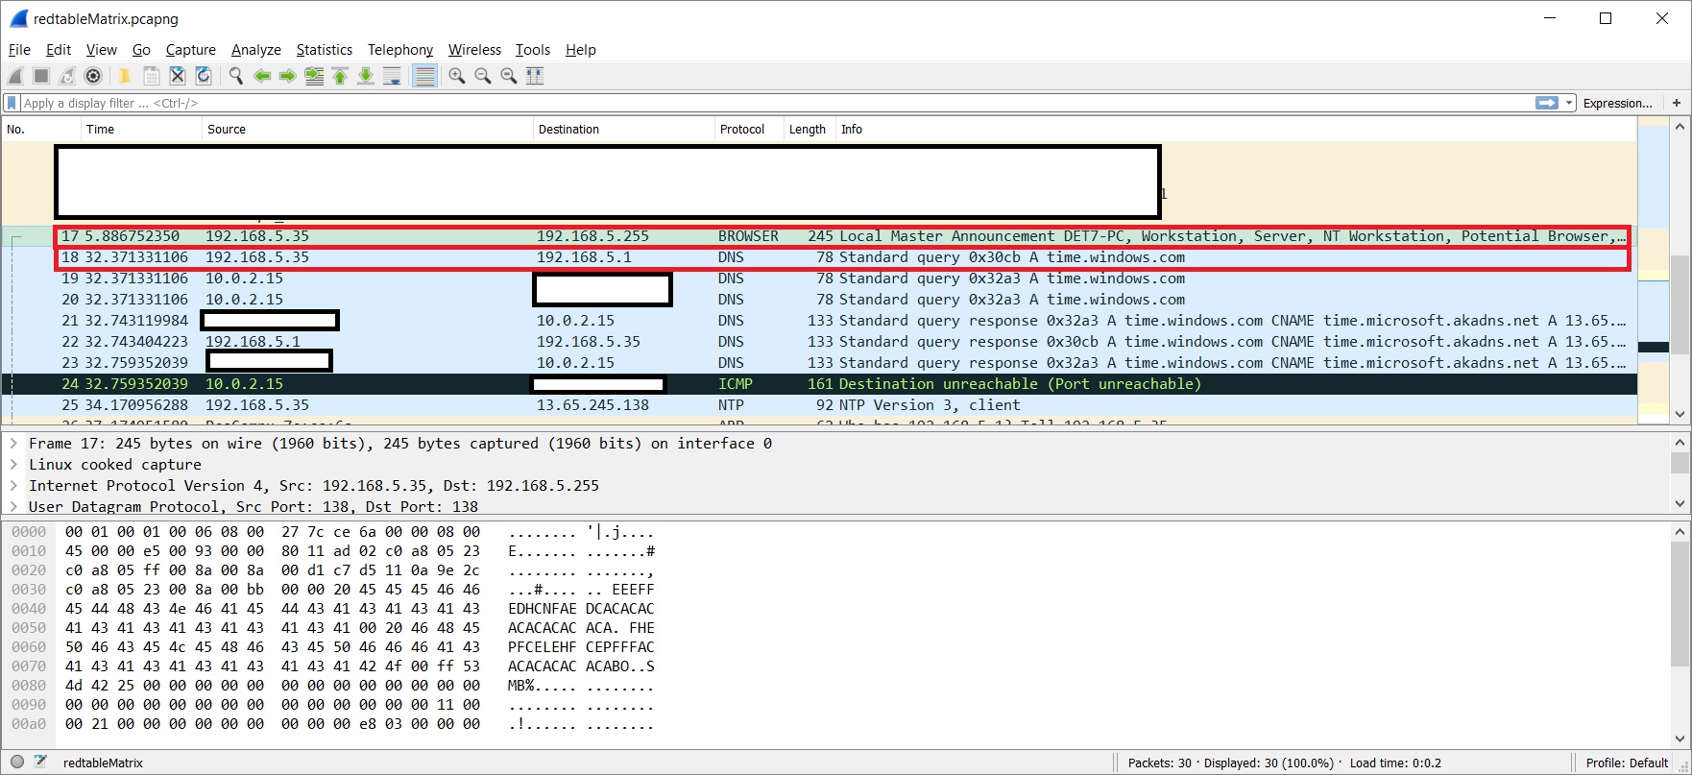The height and width of the screenshot is (775, 1692).
Task: Expand the Linux cooked capture row
Action: point(13,465)
